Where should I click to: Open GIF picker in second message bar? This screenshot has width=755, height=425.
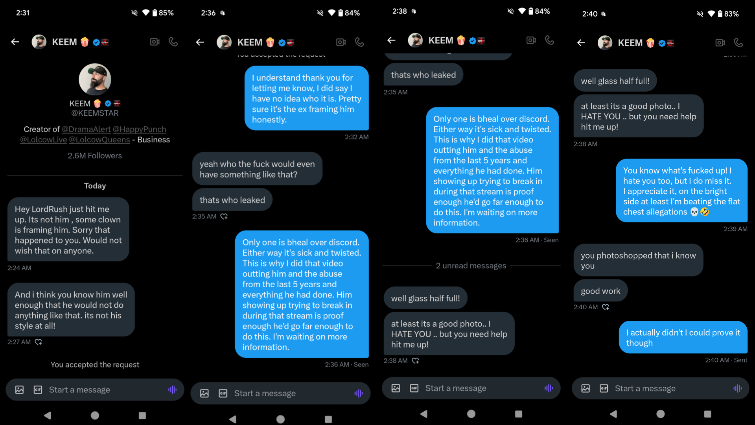pyautogui.click(x=223, y=393)
